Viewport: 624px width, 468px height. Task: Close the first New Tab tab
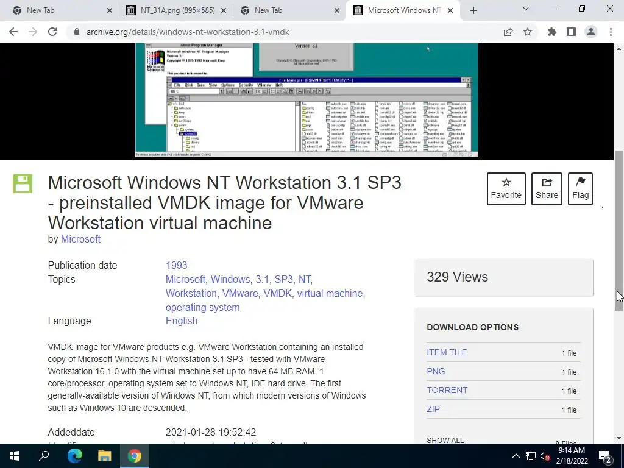pos(110,10)
